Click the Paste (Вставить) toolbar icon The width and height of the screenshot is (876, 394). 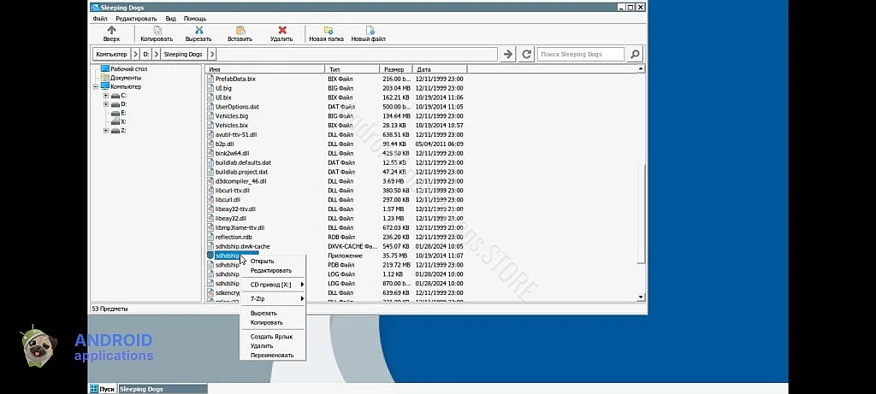coord(240,33)
